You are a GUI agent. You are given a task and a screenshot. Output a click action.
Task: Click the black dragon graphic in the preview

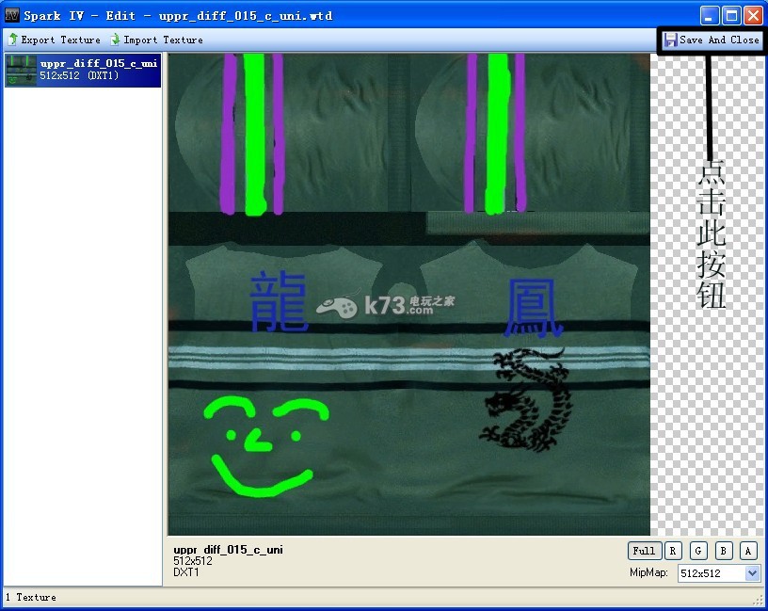pos(525,397)
